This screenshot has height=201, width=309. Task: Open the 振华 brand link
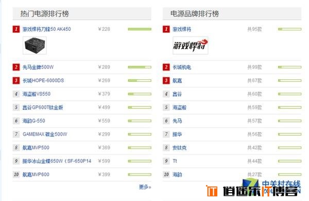177,134
